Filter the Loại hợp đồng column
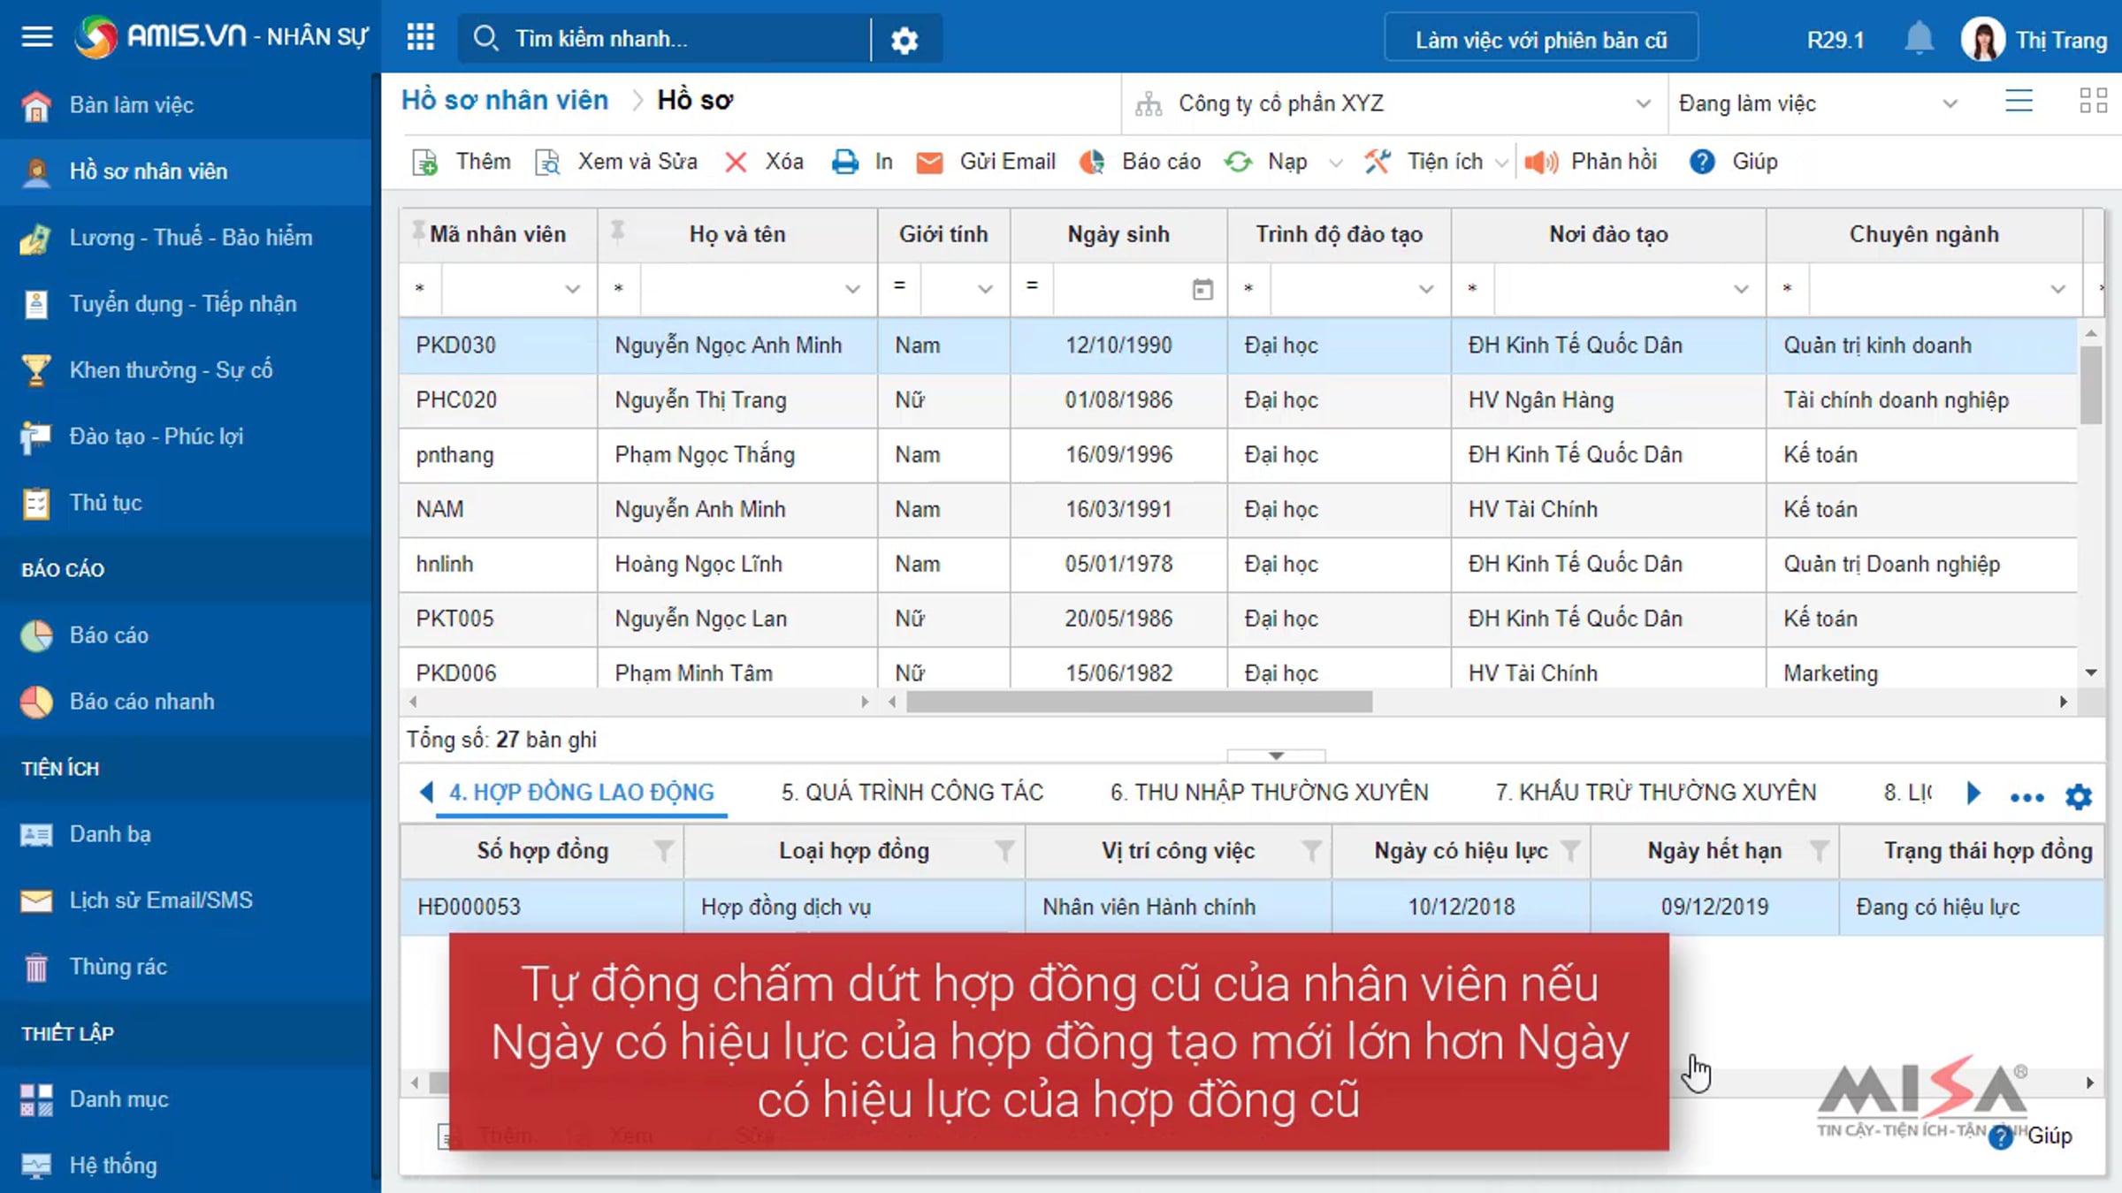The width and height of the screenshot is (2122, 1193). point(1004,851)
